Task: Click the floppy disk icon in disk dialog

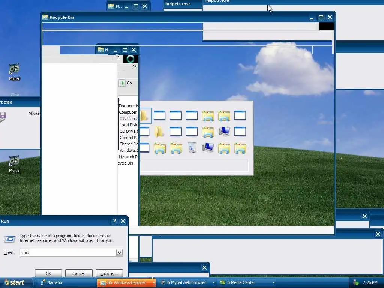Action: (x=3, y=117)
